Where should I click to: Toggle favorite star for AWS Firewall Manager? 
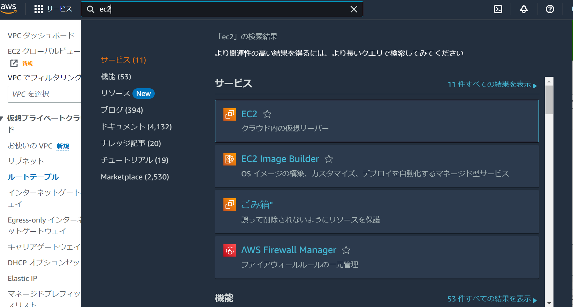click(x=346, y=250)
